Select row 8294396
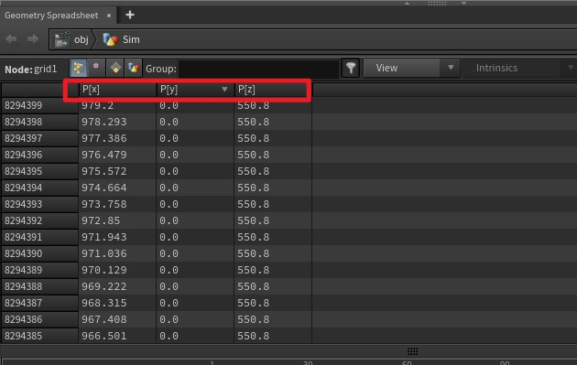 pos(39,156)
